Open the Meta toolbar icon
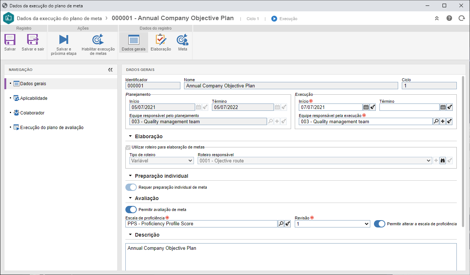 [183, 39]
